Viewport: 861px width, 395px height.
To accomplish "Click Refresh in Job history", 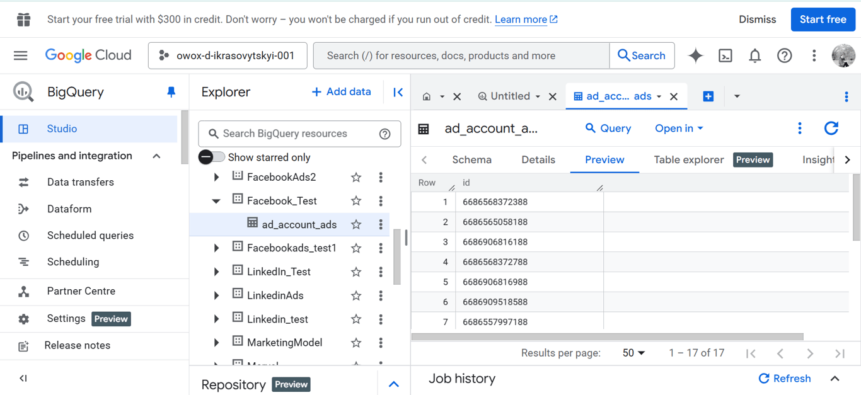I will [x=784, y=379].
